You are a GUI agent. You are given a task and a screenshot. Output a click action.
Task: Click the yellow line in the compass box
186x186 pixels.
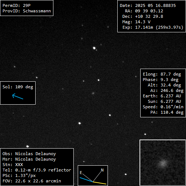100,183
